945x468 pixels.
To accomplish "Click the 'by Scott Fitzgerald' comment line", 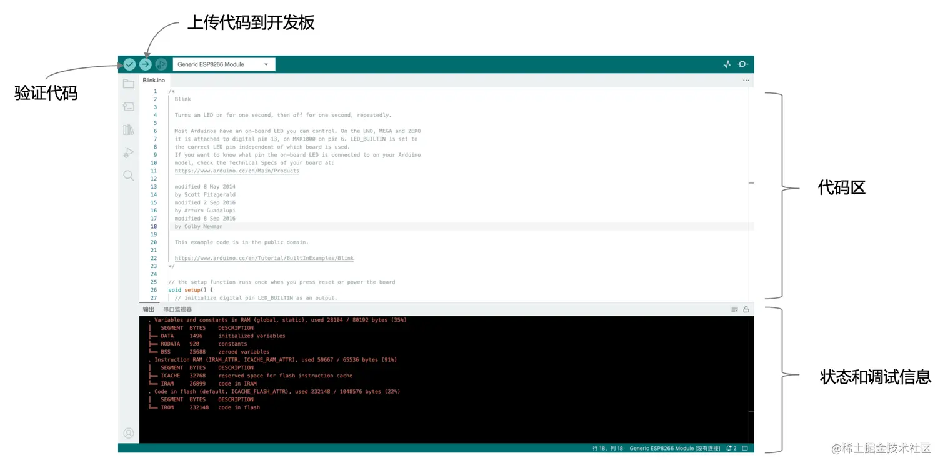I will (x=205, y=194).
